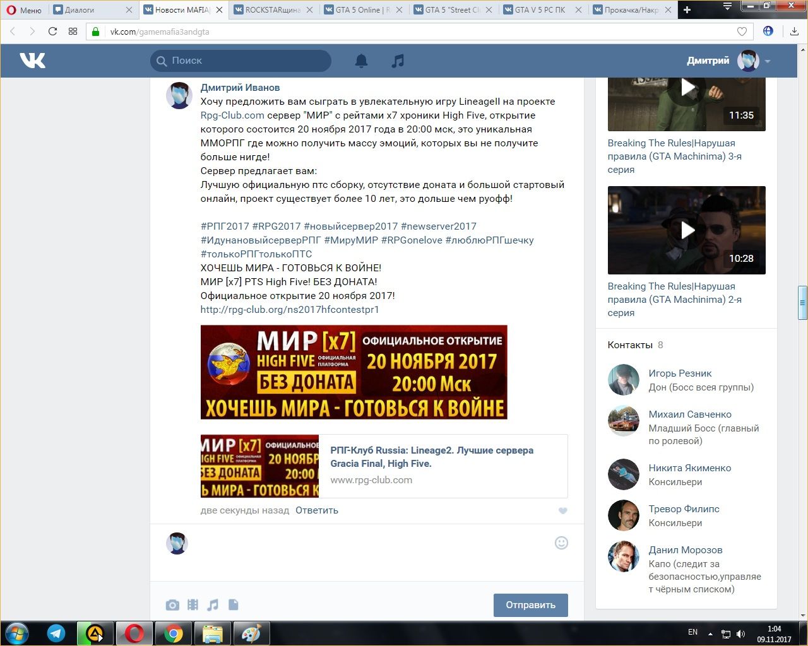Screen dimensions: 808x646
Task: Open the Opera Меню button
Action: click(24, 10)
